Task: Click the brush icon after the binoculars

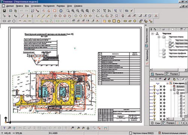Action: pyautogui.click(x=132, y=11)
